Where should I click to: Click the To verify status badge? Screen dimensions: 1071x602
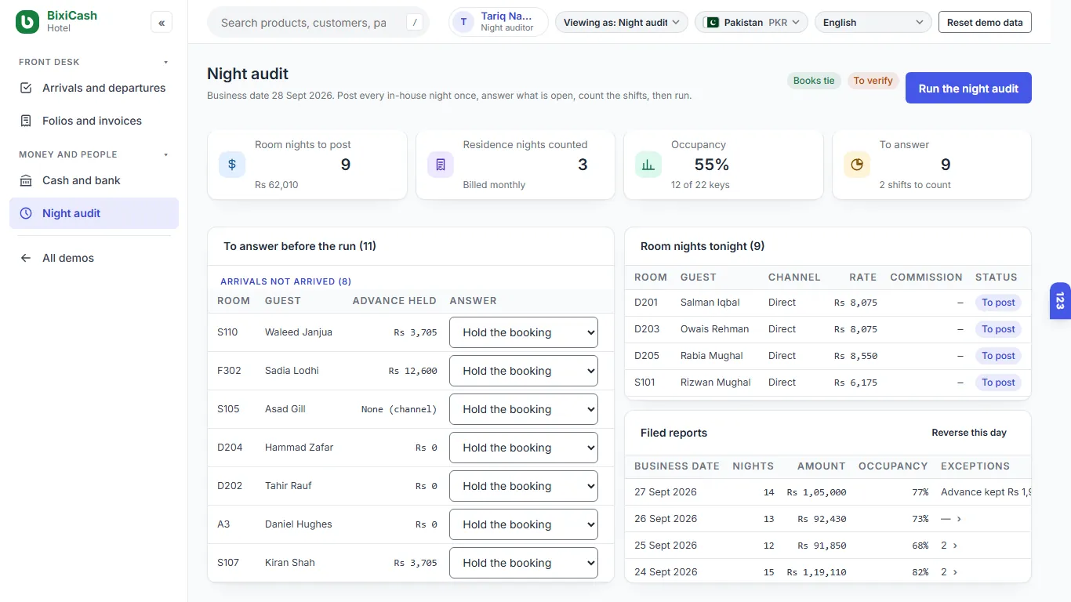coord(873,81)
